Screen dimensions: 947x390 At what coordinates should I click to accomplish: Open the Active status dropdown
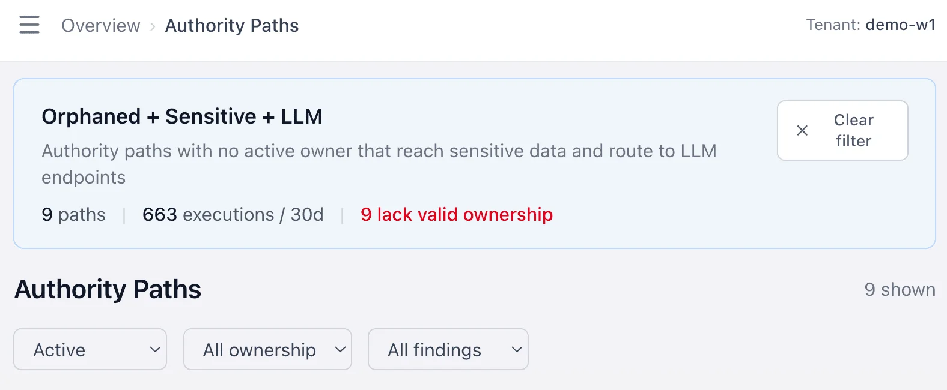pos(90,349)
